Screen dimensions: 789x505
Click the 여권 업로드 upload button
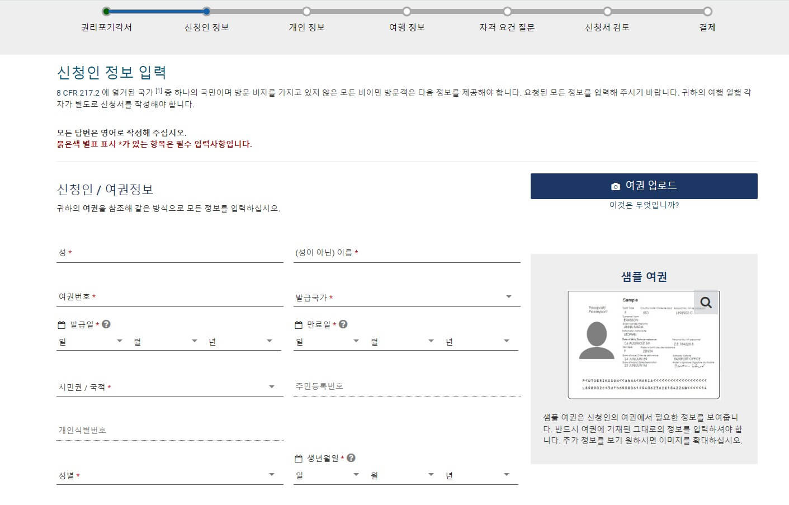(x=643, y=185)
